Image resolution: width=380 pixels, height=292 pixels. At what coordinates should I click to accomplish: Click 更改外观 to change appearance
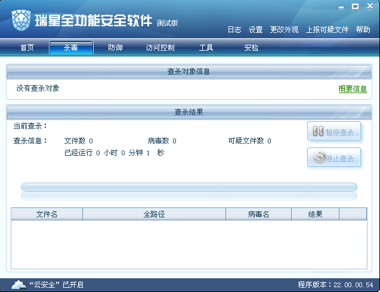(284, 30)
